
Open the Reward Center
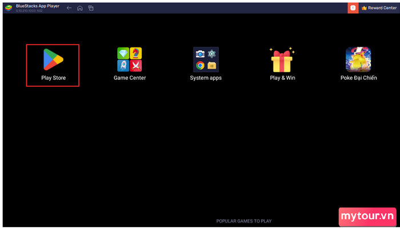coord(379,8)
